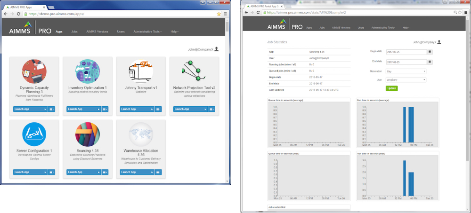Click Network Projection Tool v2 graph icon
Image resolution: width=471 pixels, height=213 pixels.
(194, 71)
